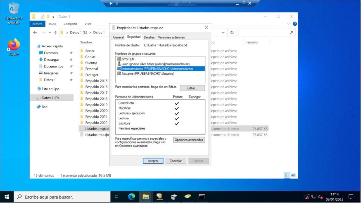
Task: Expand the ribbon with the chevron
Action: [x=289, y=24]
